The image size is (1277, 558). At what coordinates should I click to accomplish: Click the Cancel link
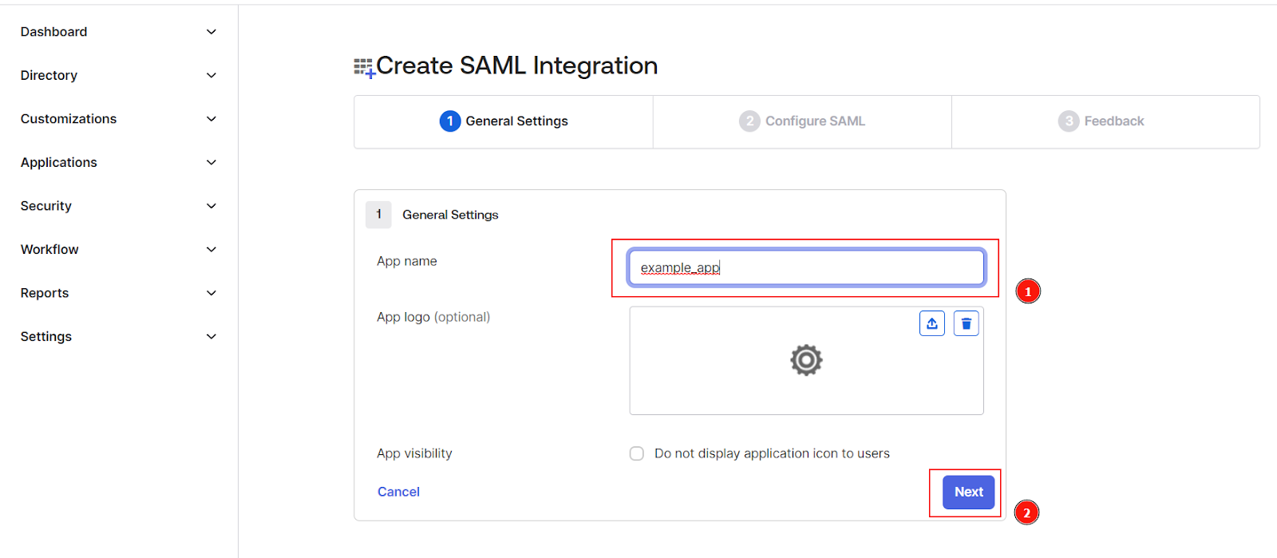coord(398,492)
